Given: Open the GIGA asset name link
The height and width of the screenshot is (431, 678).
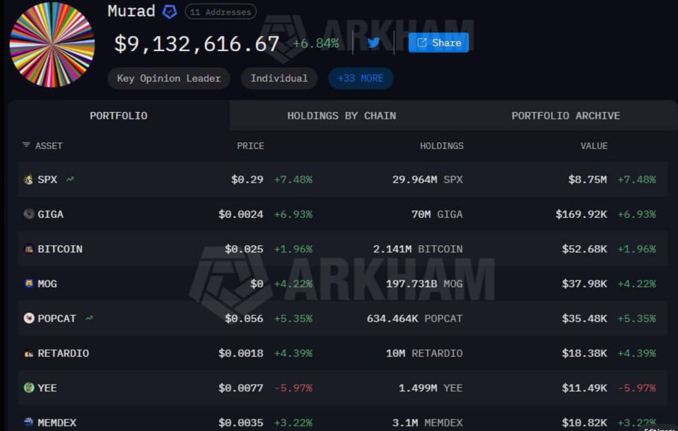Looking at the screenshot, I should click(50, 214).
